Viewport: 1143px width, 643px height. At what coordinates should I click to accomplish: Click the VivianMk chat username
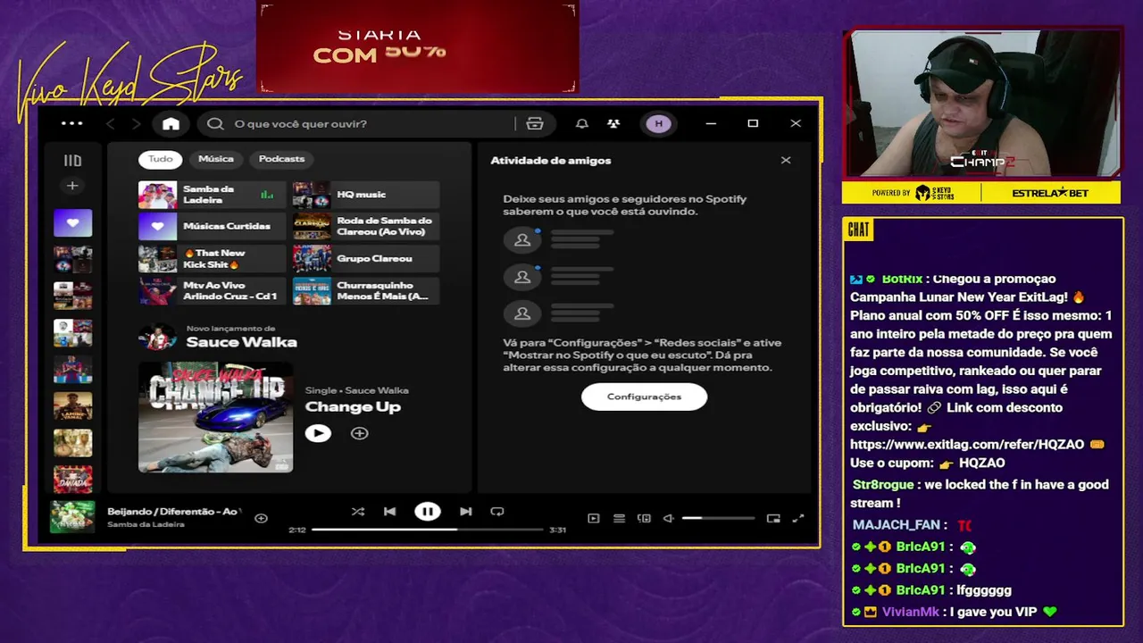click(x=911, y=612)
